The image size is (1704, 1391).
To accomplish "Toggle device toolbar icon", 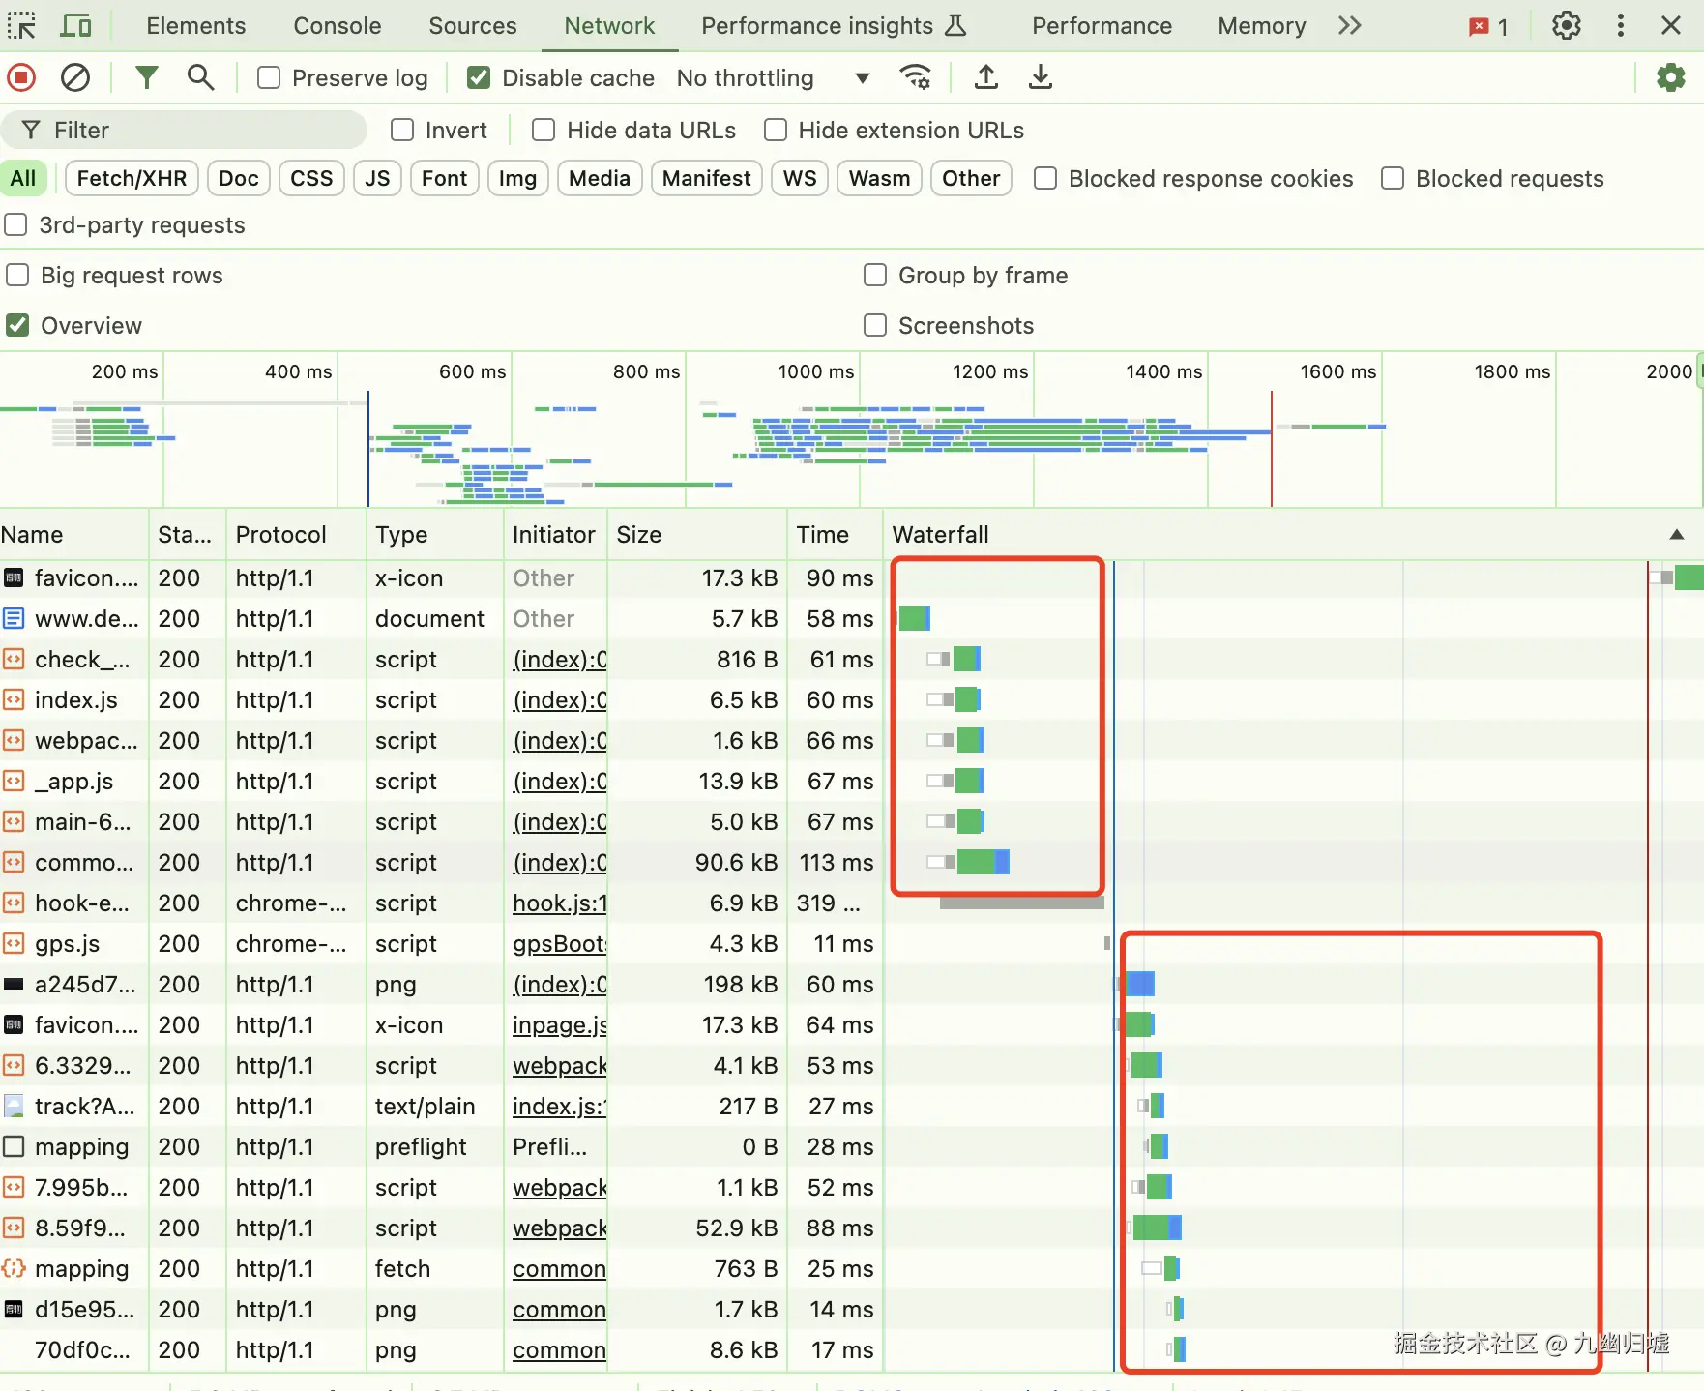I will coord(75,26).
